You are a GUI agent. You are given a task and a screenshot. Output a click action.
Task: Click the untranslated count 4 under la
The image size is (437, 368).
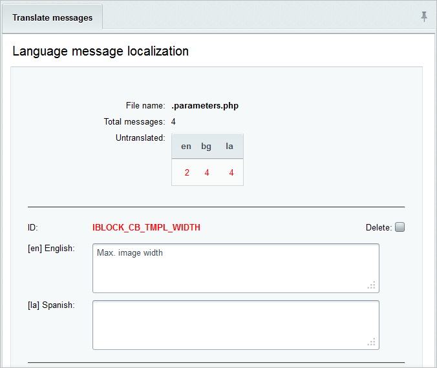(231, 172)
